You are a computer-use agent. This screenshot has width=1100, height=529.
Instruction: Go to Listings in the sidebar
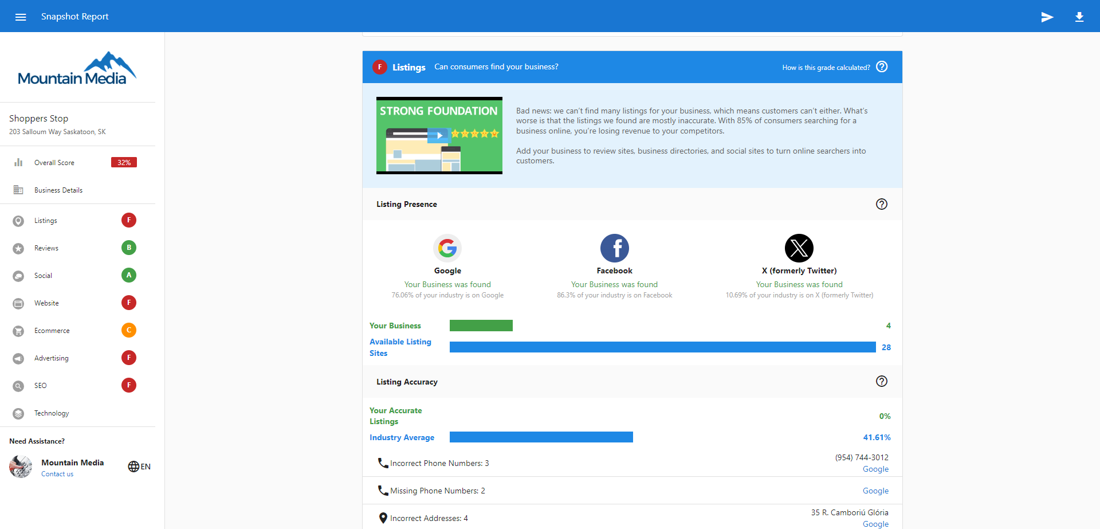[46, 221]
